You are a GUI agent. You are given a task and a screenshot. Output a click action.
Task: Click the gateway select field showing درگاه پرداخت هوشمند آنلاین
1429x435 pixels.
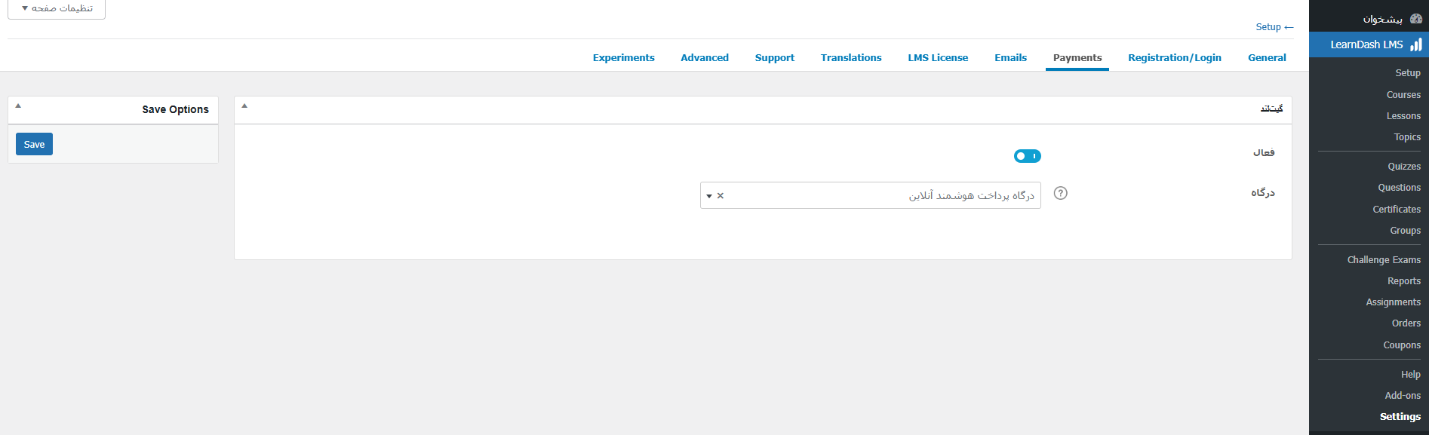click(871, 195)
